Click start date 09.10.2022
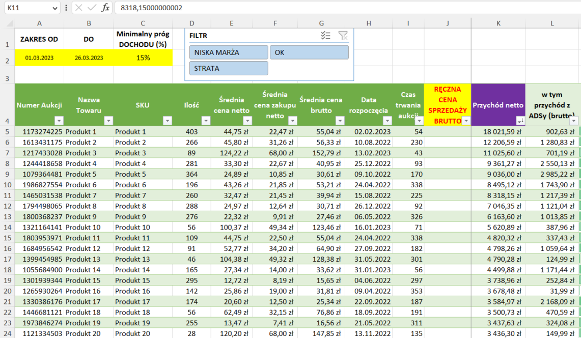 coord(369,174)
